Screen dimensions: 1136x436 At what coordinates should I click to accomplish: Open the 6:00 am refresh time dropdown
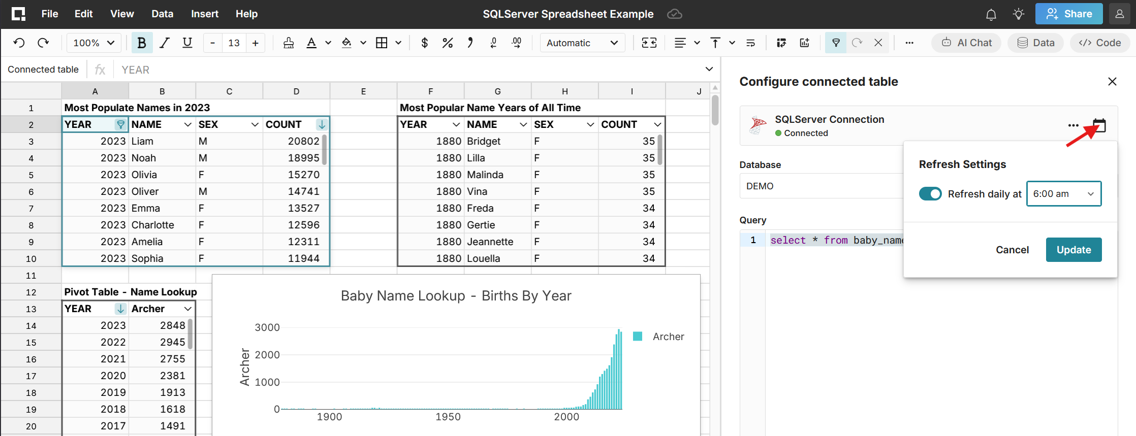click(x=1063, y=194)
